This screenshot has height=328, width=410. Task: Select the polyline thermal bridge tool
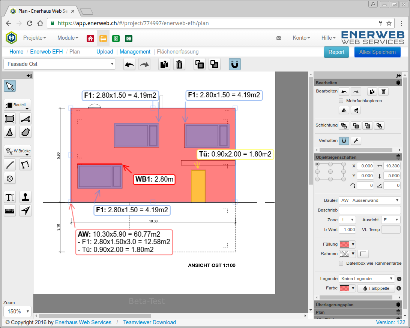point(25,164)
